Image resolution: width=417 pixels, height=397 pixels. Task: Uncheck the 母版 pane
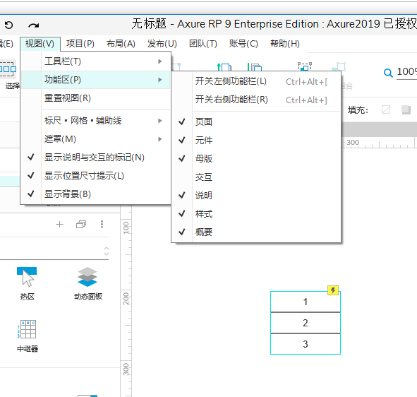[256, 158]
